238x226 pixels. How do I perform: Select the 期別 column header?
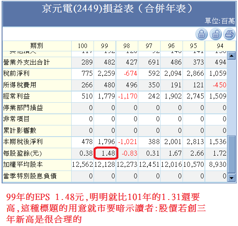37,46
